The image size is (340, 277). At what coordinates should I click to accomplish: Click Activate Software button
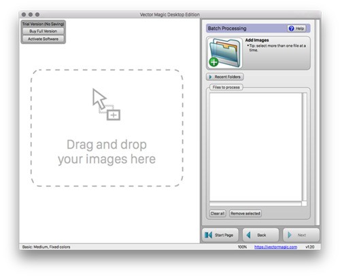tap(43, 39)
